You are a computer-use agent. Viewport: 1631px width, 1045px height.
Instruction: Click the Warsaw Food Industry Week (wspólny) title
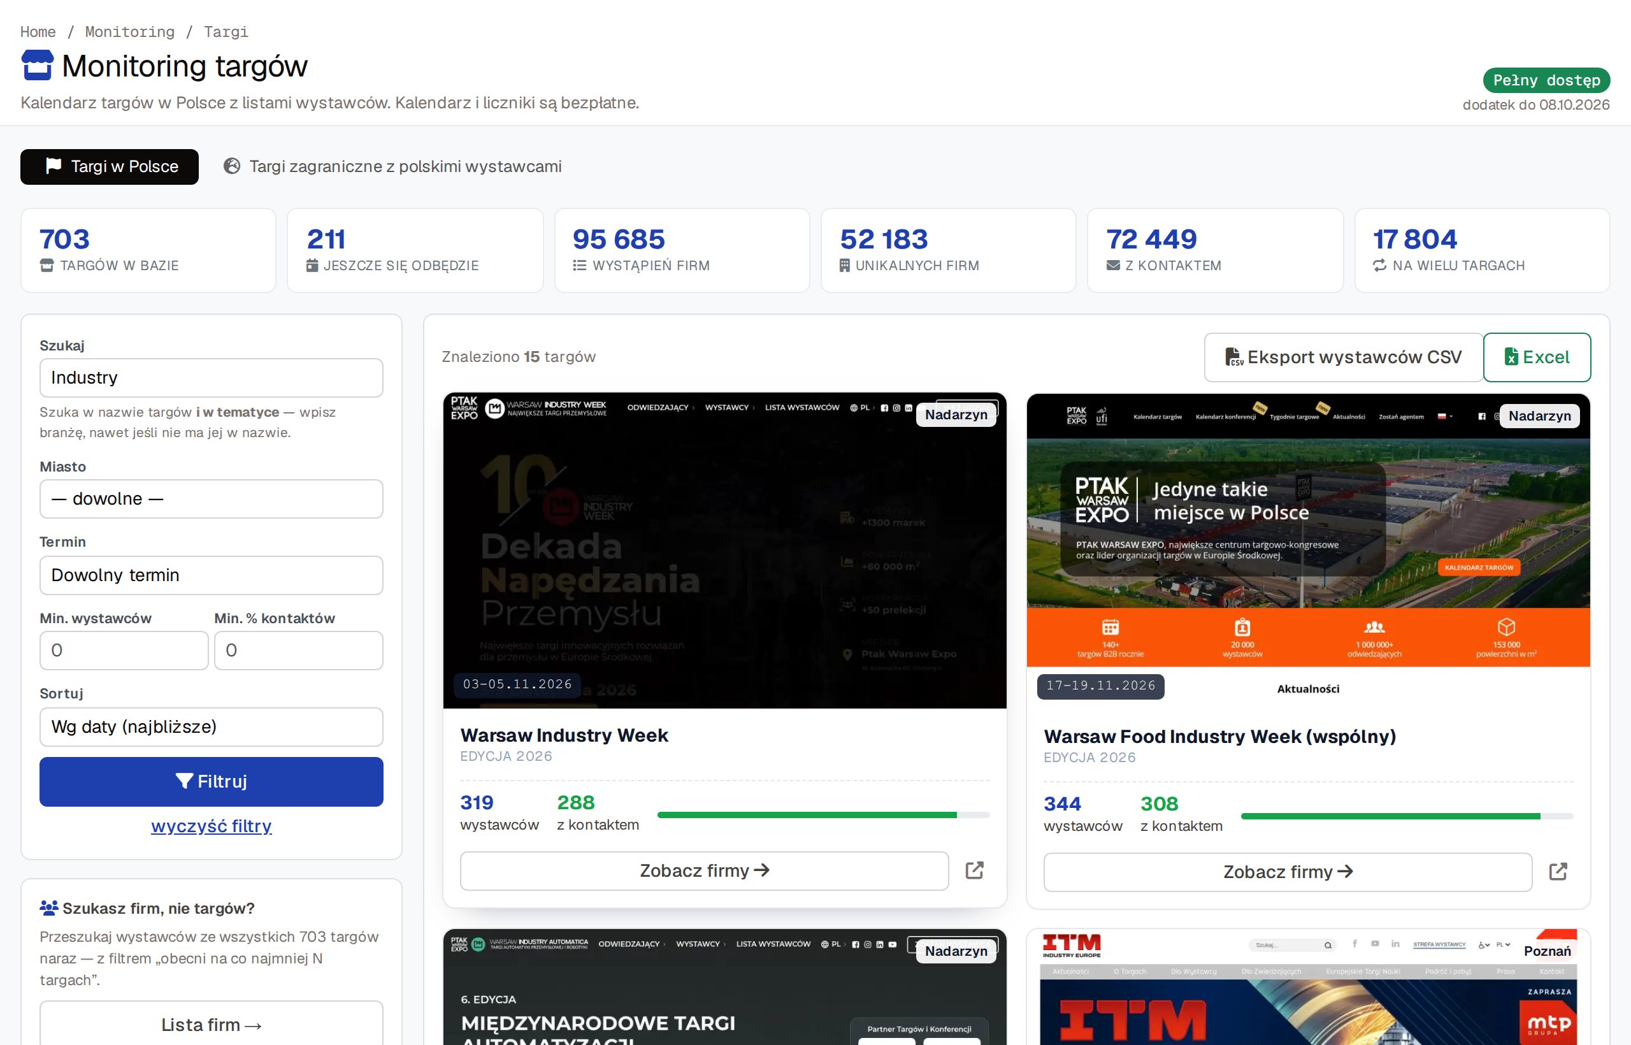pyautogui.click(x=1220, y=737)
